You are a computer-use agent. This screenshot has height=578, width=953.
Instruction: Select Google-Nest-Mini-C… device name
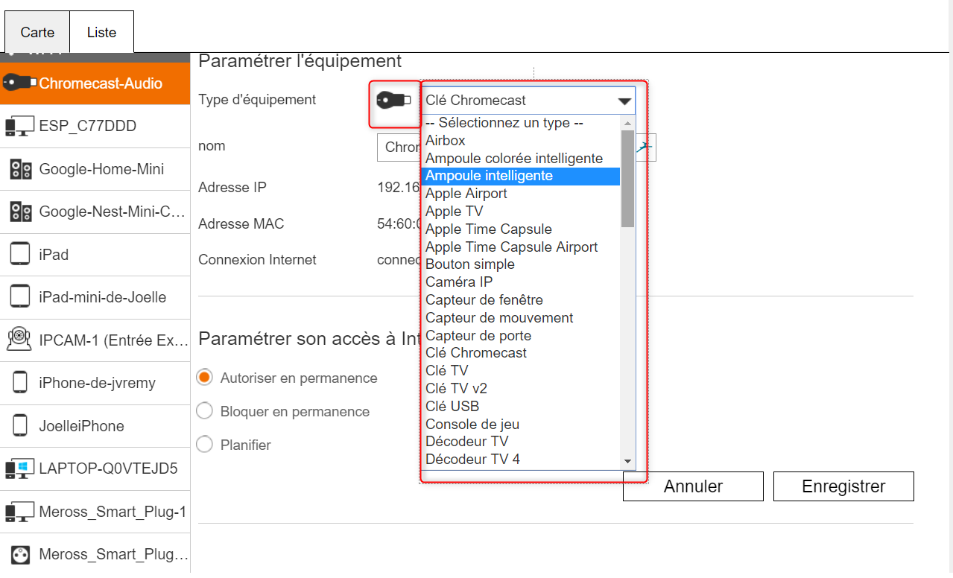pyautogui.click(x=112, y=212)
